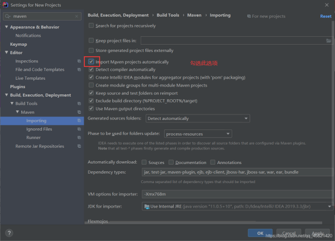Click the search magnifier icon
The image size is (335, 241).
pos(7,16)
